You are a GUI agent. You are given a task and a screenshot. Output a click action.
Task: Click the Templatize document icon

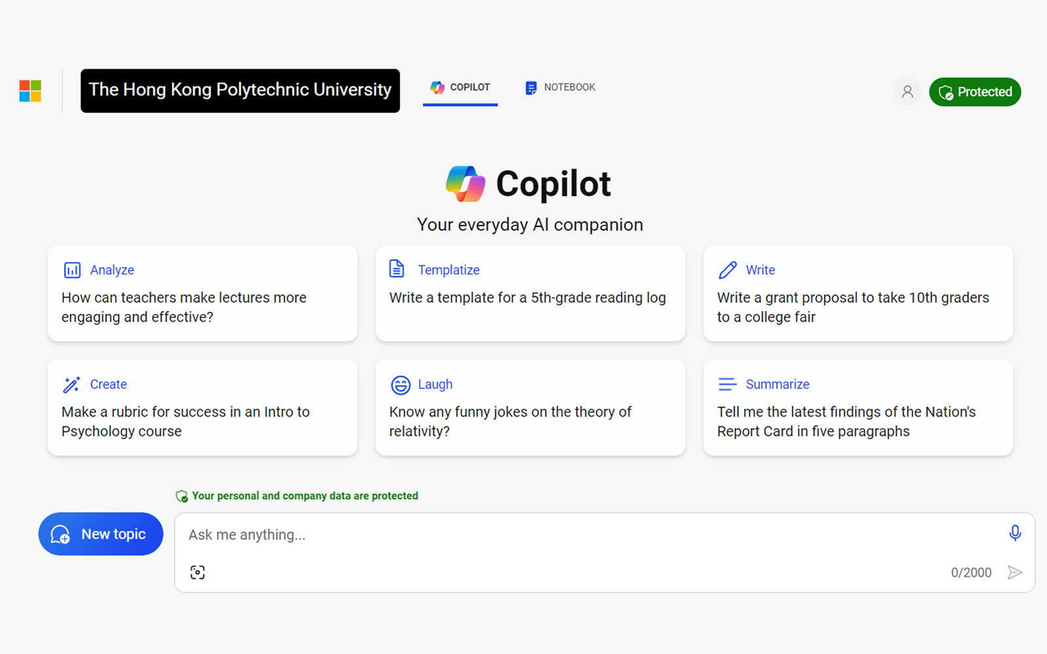click(x=397, y=268)
